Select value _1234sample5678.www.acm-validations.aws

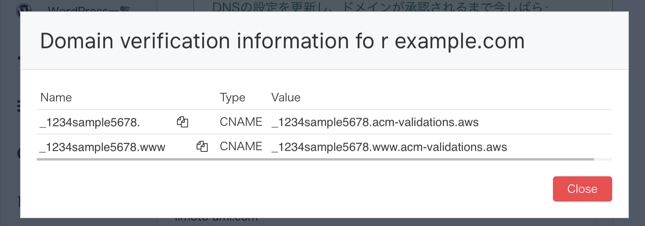click(x=389, y=147)
